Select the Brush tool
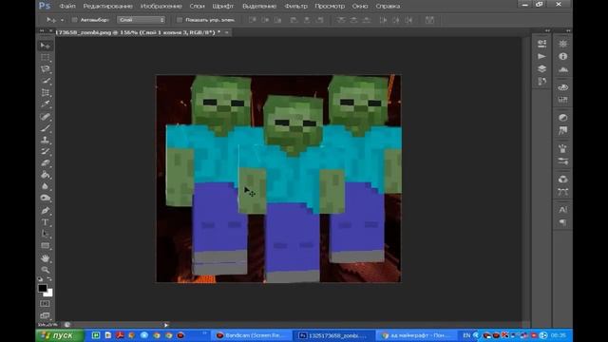Image resolution: width=608 pixels, height=342 pixels. click(45, 128)
